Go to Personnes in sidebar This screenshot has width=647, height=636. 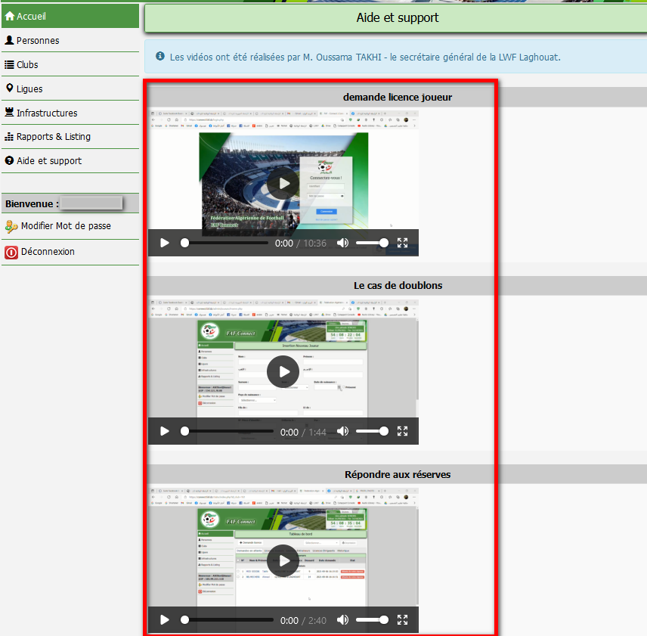38,40
